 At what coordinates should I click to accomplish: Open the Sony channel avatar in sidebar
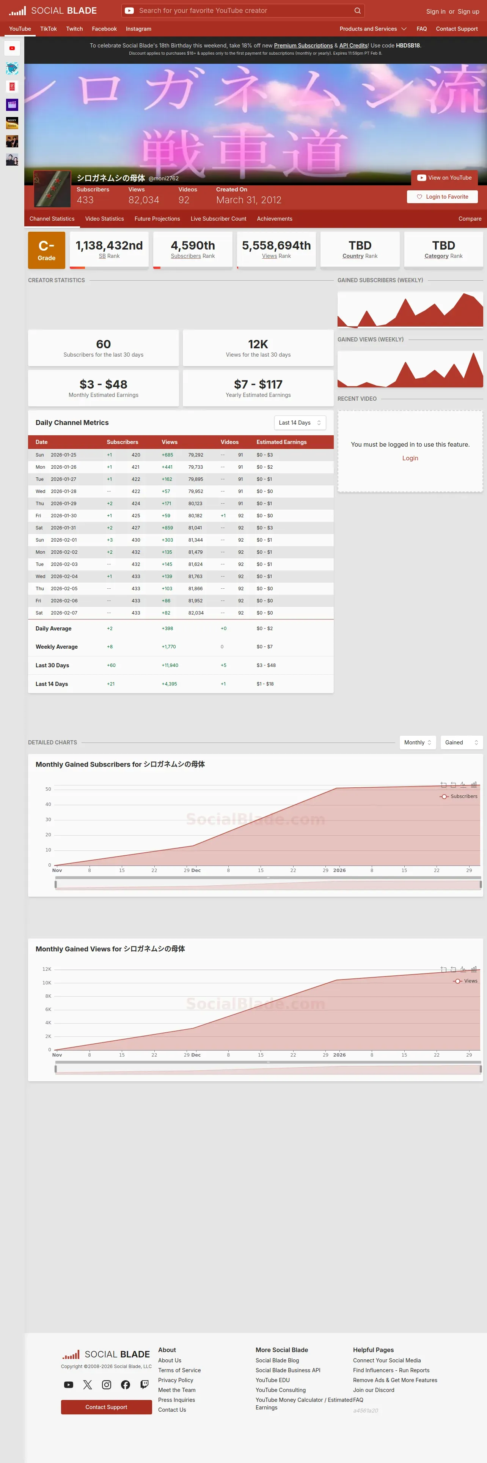click(12, 123)
